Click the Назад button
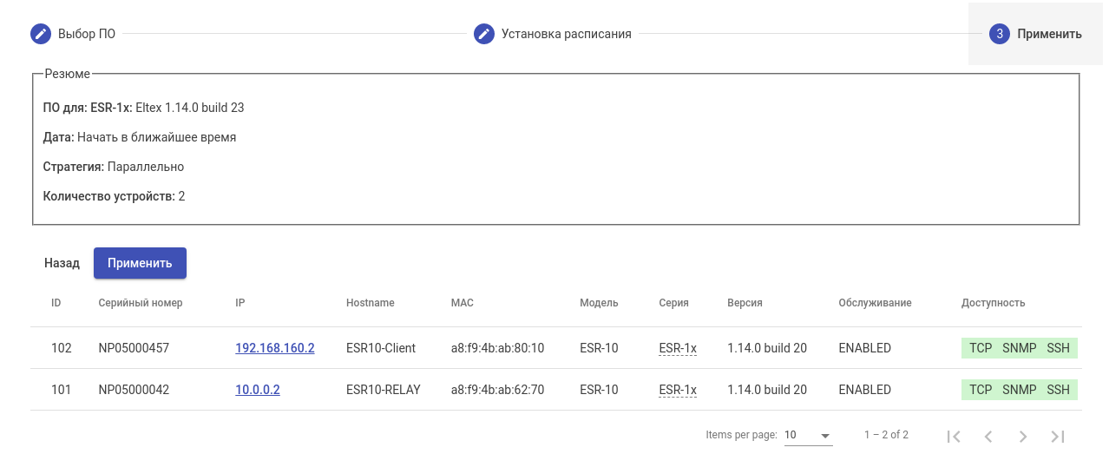This screenshot has height=454, width=1109. point(62,263)
